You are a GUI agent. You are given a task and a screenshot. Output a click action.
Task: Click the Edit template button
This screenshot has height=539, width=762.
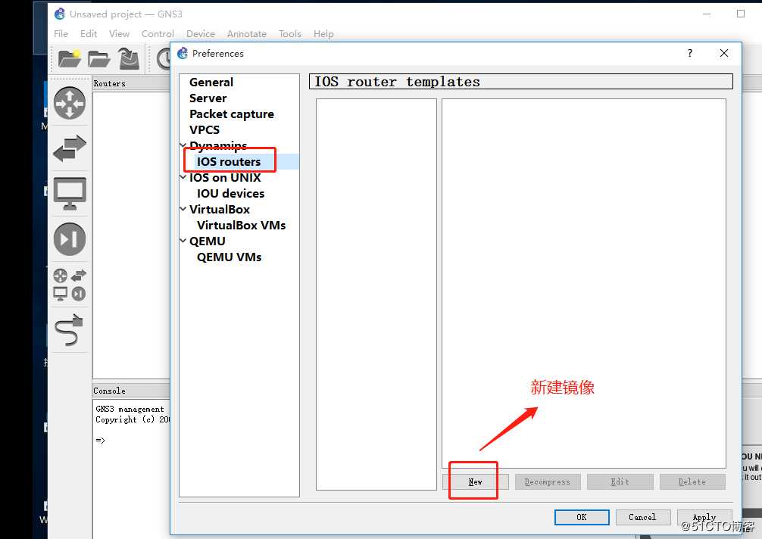point(620,481)
